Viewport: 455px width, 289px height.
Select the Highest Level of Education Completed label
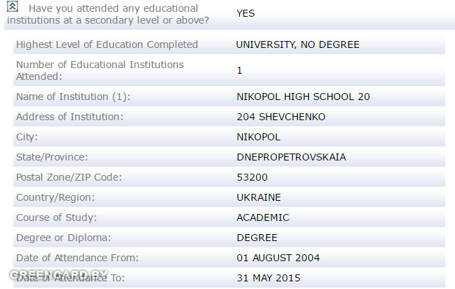click(106, 44)
